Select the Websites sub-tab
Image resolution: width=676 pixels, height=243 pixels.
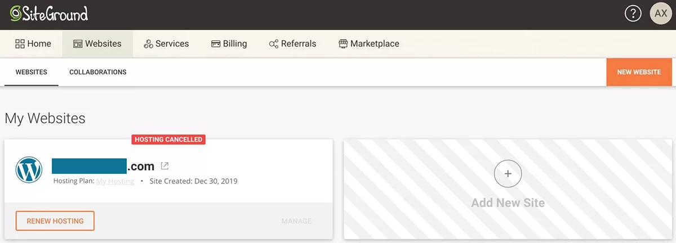click(31, 72)
